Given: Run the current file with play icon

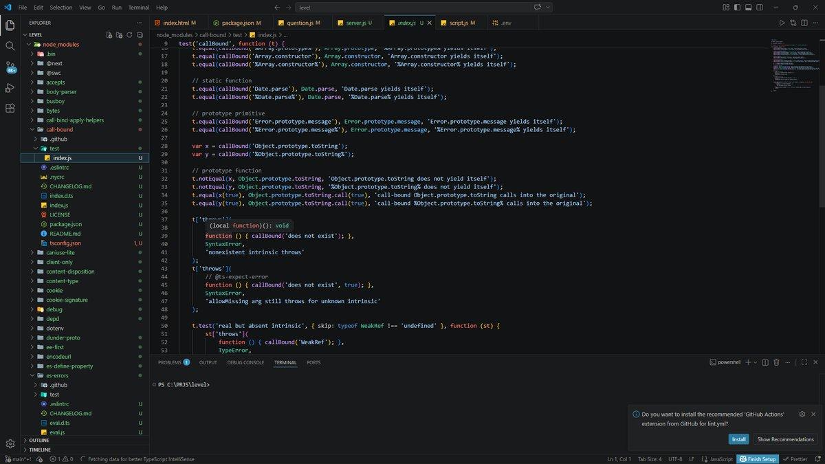Looking at the screenshot, I should click(782, 23).
